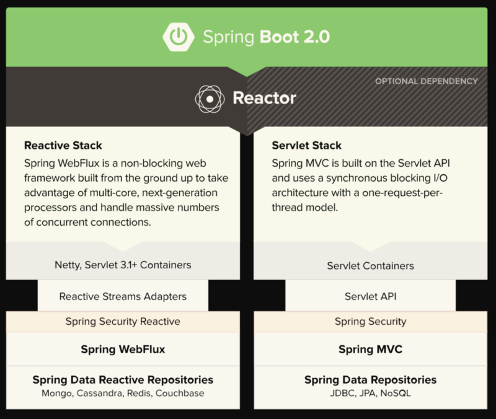The width and height of the screenshot is (496, 419).
Task: Click the 'Netty, Servlet 3.1+ Containers' box
Action: point(123,261)
